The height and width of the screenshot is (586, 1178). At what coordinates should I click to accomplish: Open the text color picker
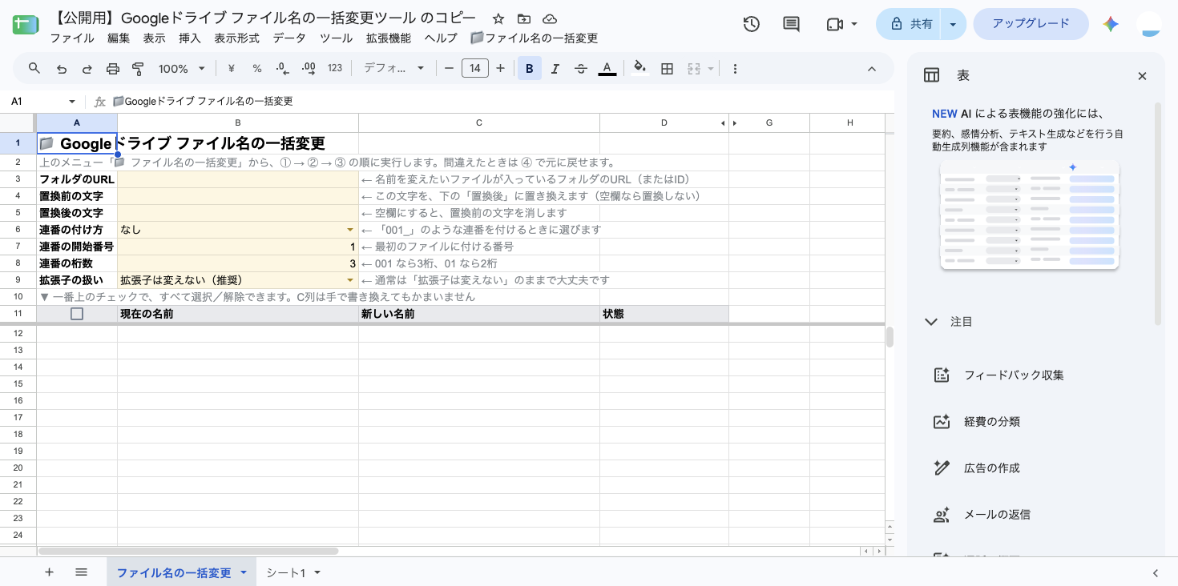(x=607, y=69)
